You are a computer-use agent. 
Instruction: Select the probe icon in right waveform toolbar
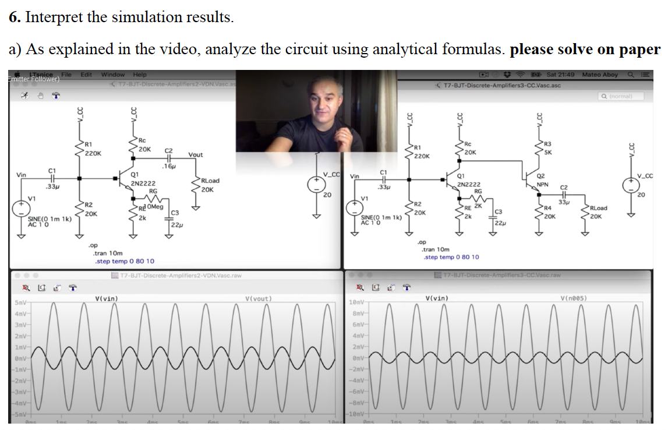pyautogui.click(x=406, y=288)
